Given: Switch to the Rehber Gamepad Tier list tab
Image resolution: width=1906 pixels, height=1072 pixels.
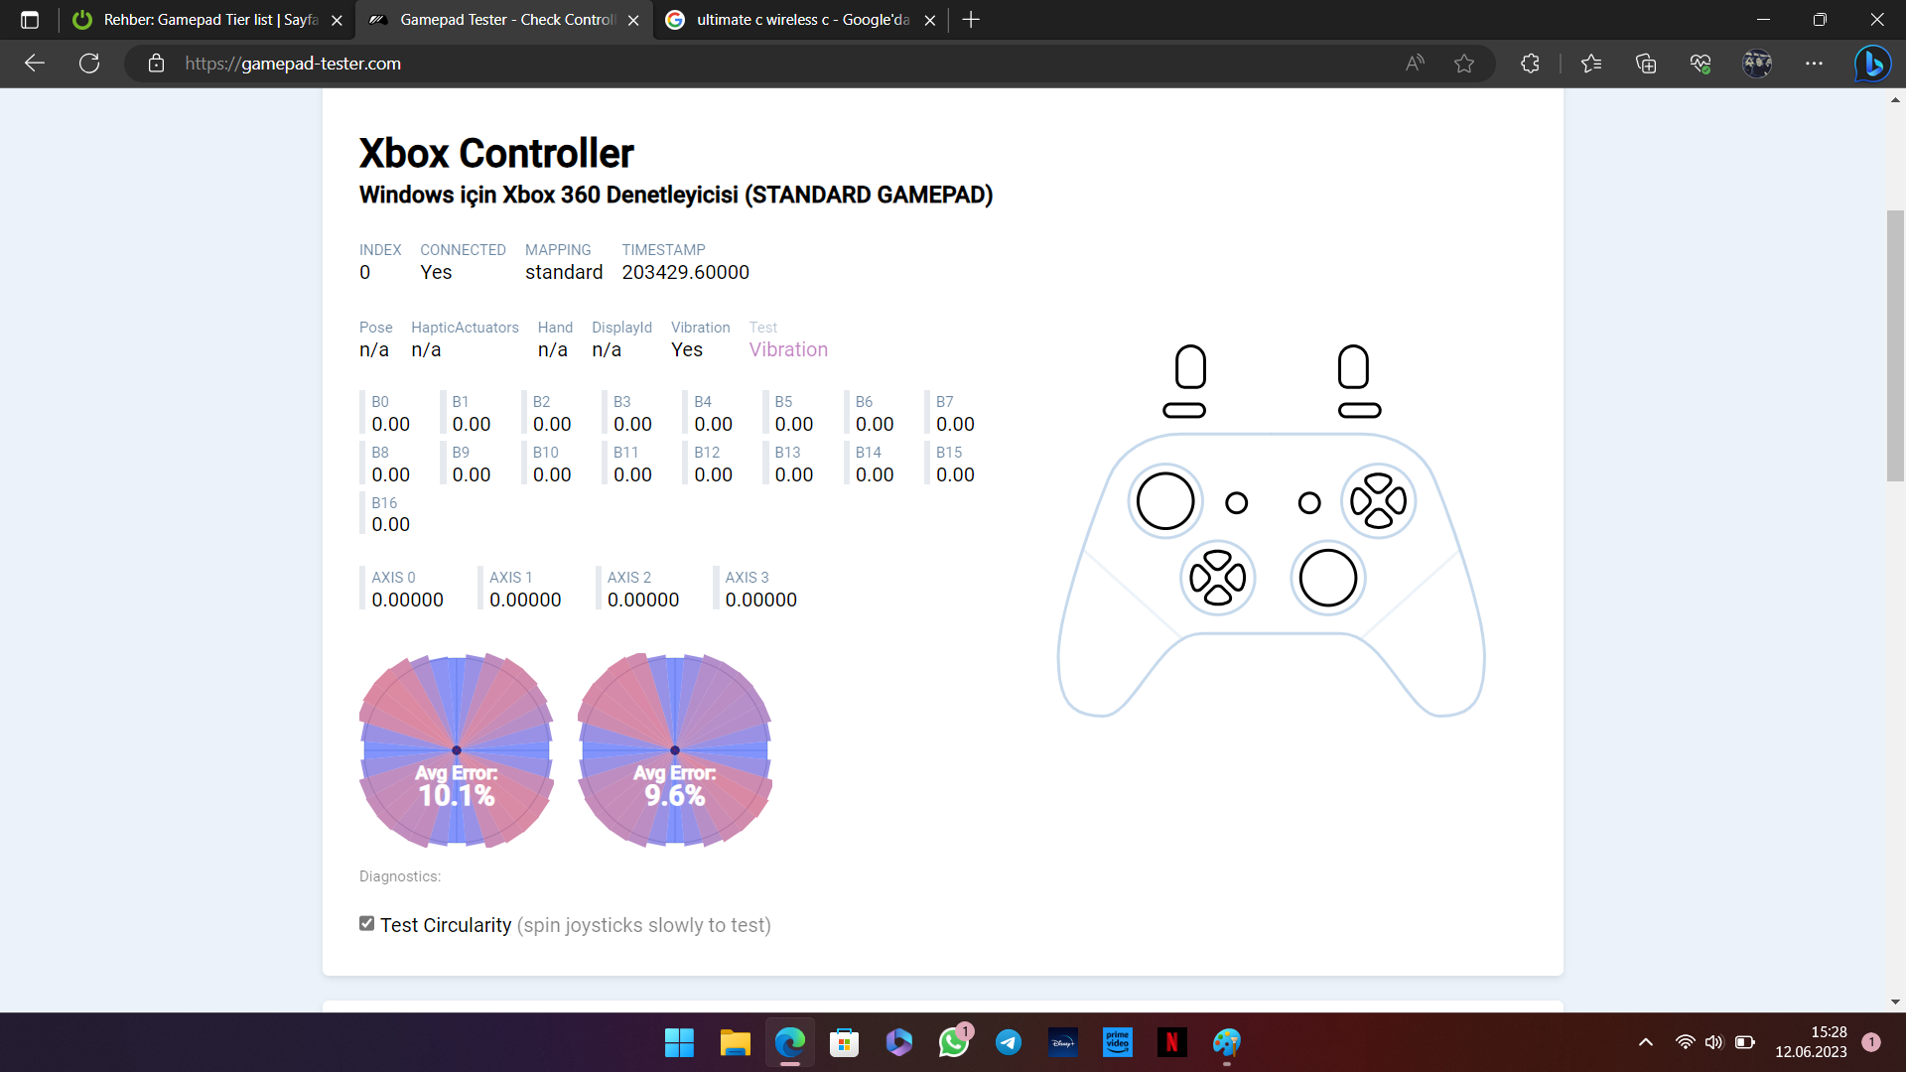Looking at the screenshot, I should coord(208,20).
